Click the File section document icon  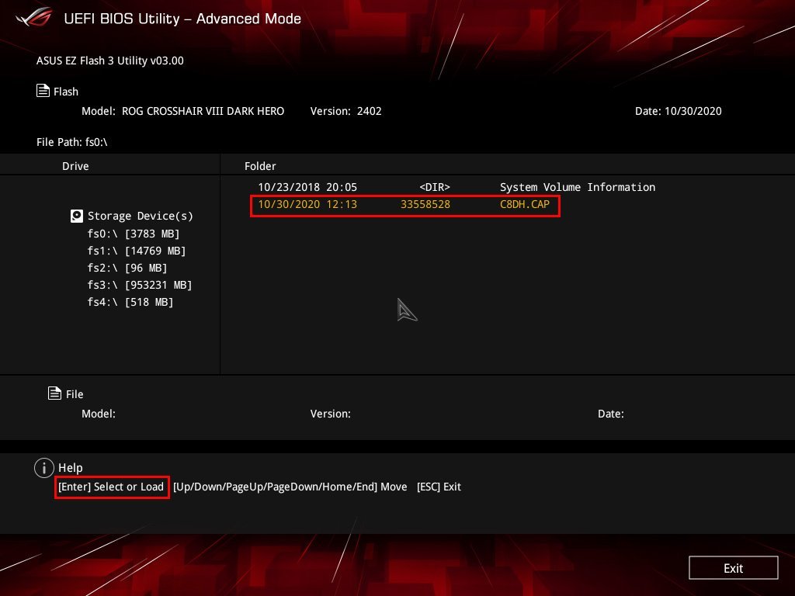[54, 393]
